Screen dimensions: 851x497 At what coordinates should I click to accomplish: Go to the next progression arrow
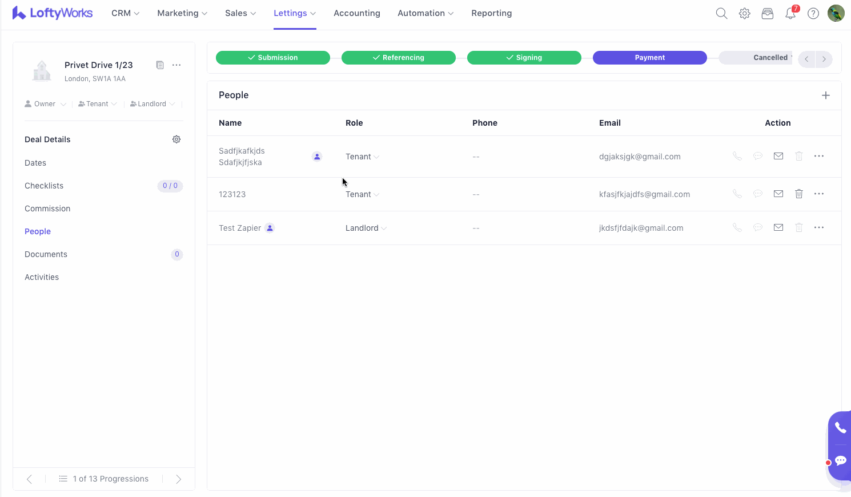coord(178,479)
